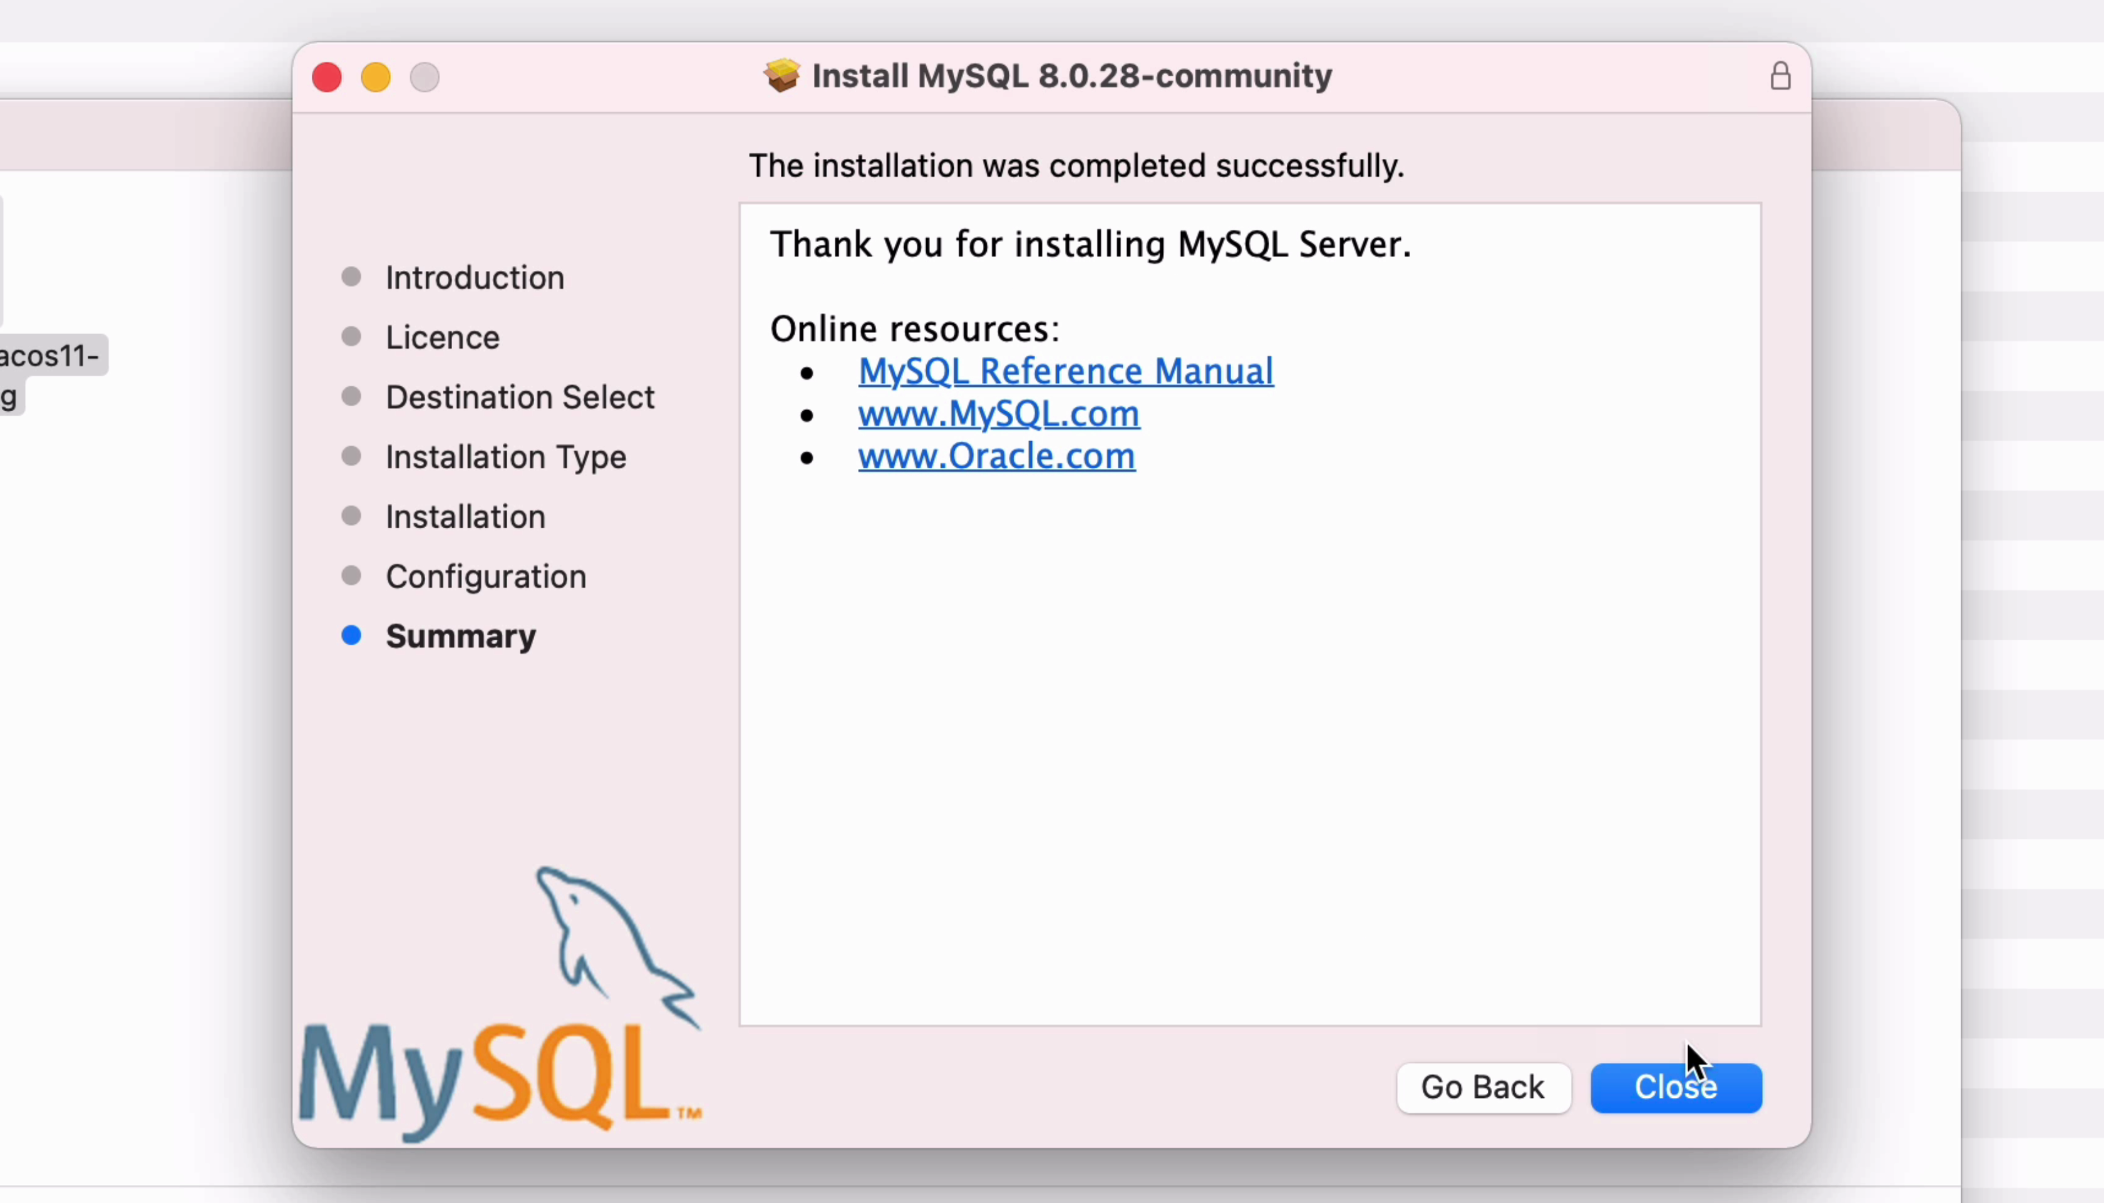This screenshot has width=2104, height=1203.
Task: Open the www.Oracle.com link
Action: coord(996,456)
